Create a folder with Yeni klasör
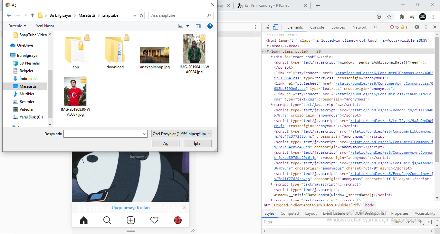 click(x=45, y=26)
